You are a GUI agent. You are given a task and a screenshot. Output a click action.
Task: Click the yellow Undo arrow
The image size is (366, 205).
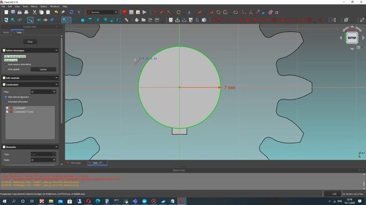tap(56, 12)
